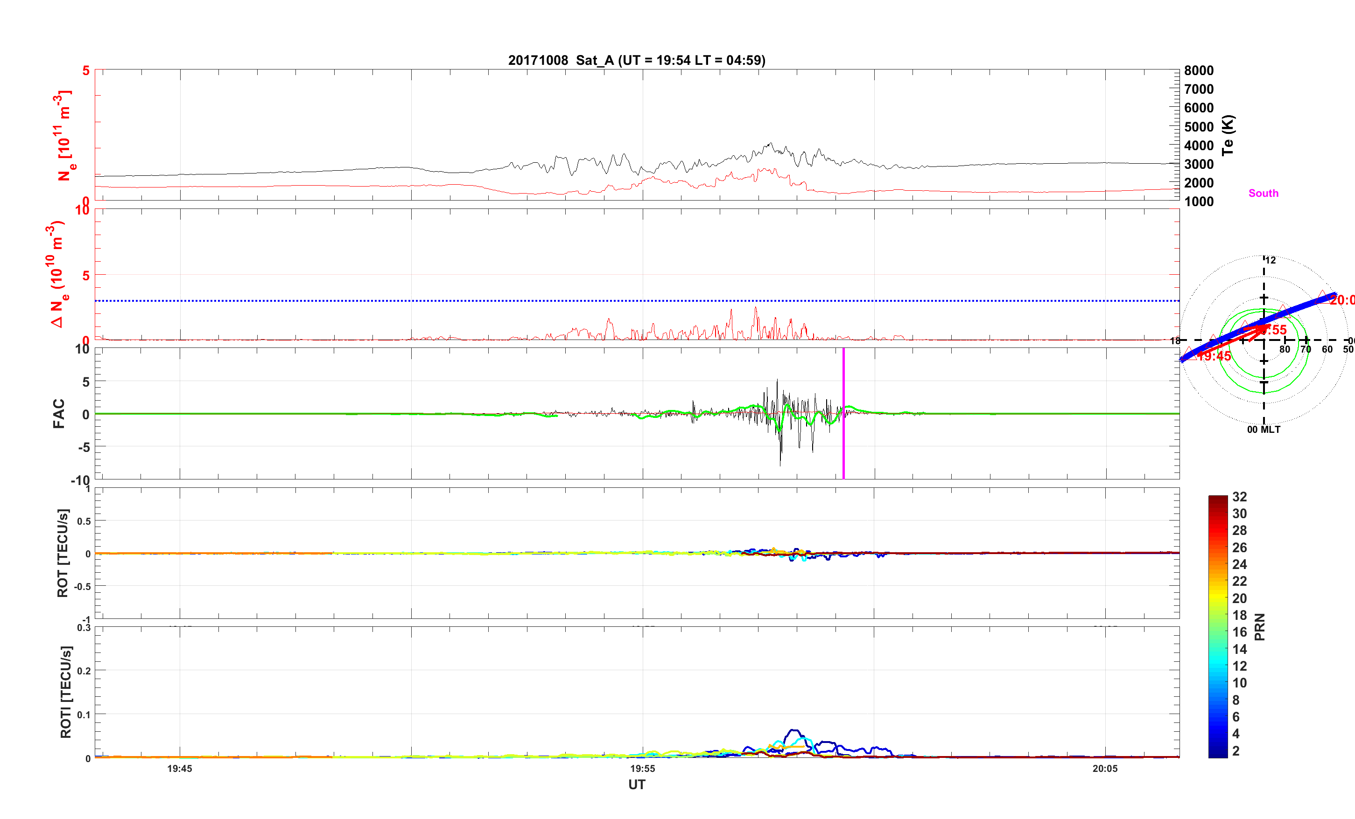
Task: Click the '8000' tick on the Te axis
Action: [1199, 70]
